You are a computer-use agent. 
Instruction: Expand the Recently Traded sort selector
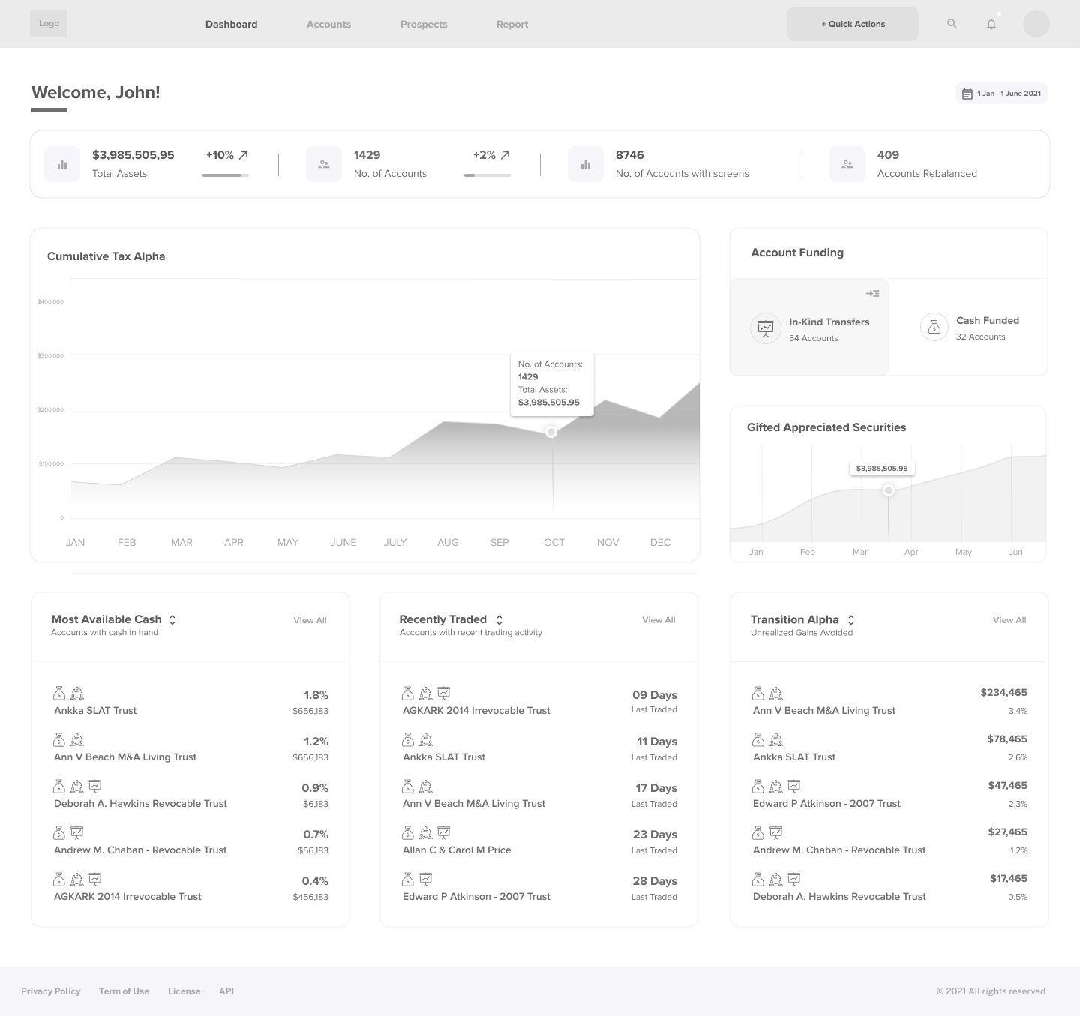point(499,619)
